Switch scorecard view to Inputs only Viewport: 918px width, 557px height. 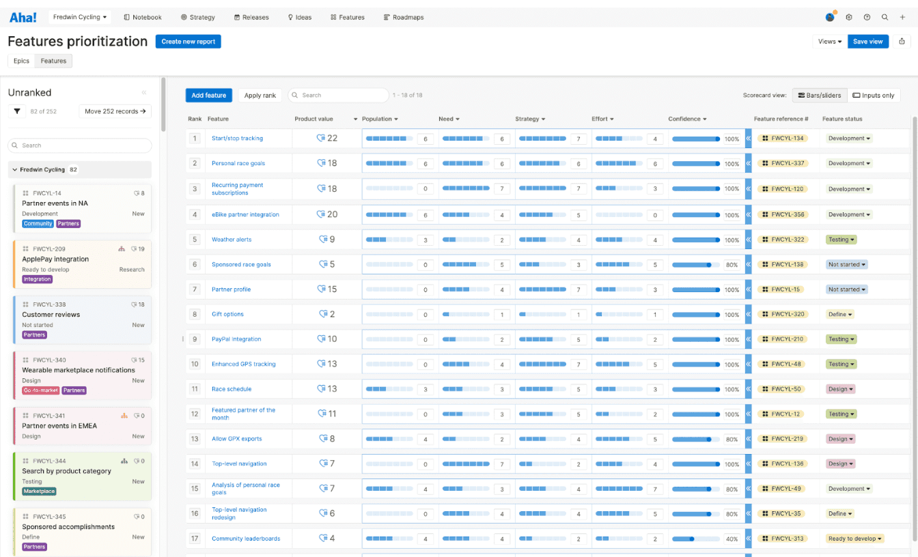pyautogui.click(x=874, y=95)
